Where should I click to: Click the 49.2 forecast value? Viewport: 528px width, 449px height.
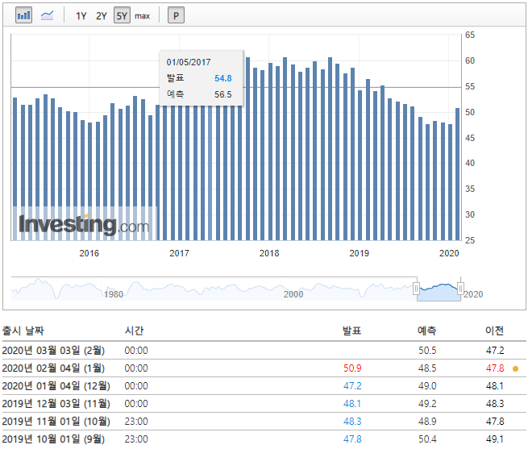427,404
